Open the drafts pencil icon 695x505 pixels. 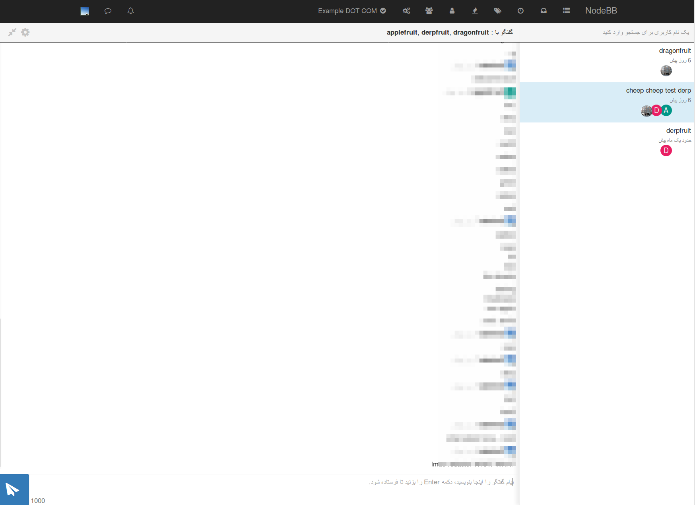[x=475, y=11]
